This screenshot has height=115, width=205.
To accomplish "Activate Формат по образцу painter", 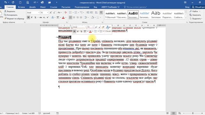I will 14,19.
